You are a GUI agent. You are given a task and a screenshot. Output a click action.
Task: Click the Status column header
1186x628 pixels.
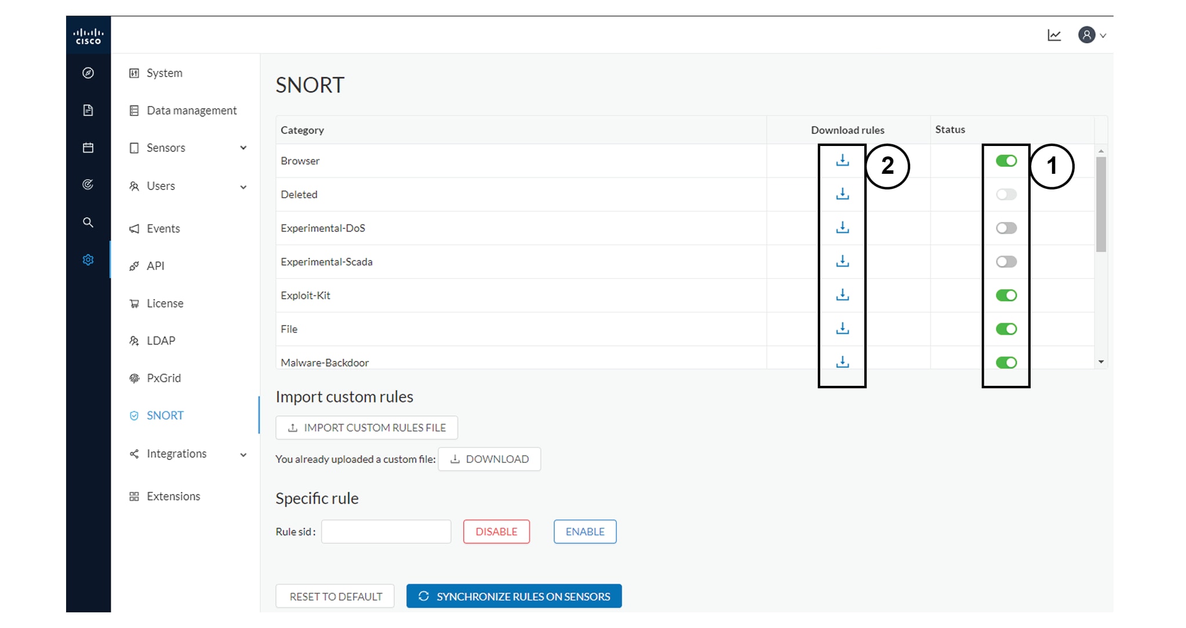click(950, 130)
